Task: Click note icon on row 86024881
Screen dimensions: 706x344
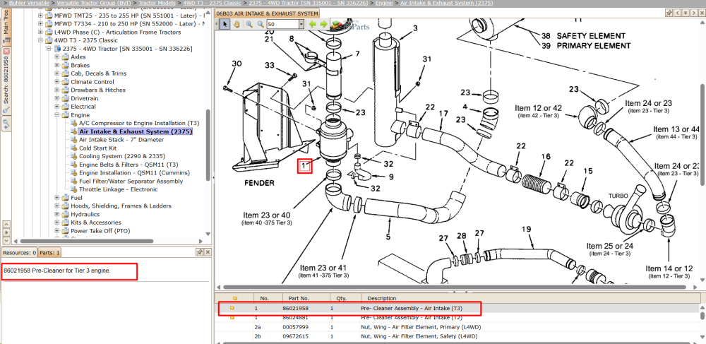Action: coord(232,317)
